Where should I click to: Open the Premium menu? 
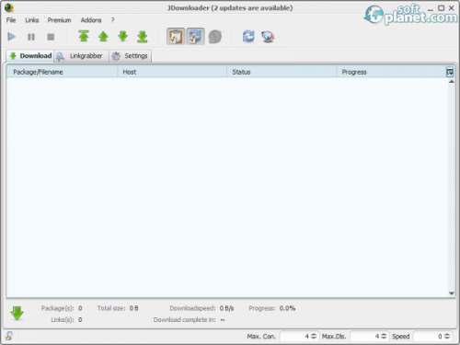point(59,20)
